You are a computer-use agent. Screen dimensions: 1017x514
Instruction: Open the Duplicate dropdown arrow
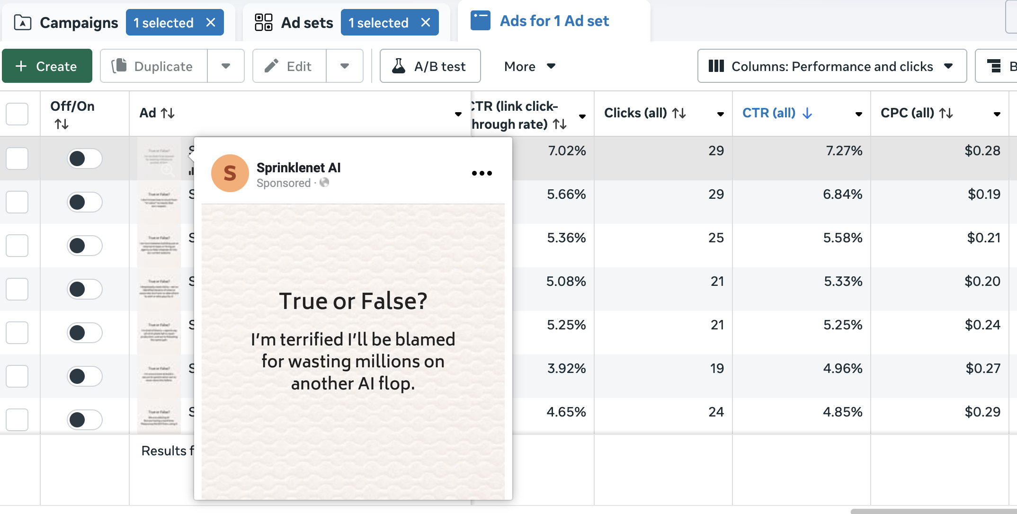coord(226,66)
